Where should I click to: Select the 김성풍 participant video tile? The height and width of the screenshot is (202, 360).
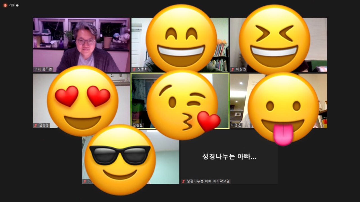click(x=81, y=101)
